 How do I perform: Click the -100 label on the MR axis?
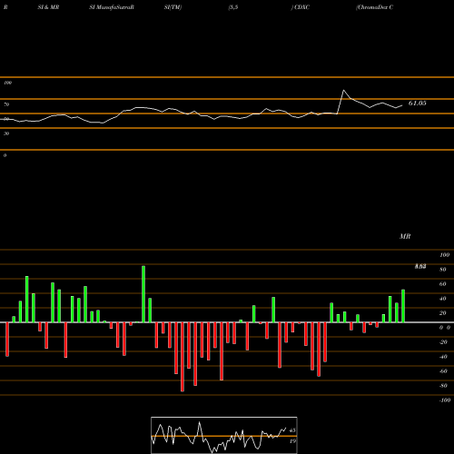point(445,400)
